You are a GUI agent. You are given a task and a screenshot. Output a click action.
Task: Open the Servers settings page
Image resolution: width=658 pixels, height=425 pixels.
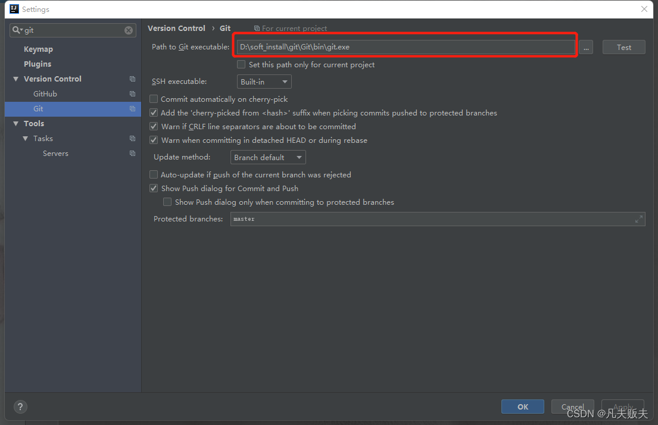[x=55, y=154]
